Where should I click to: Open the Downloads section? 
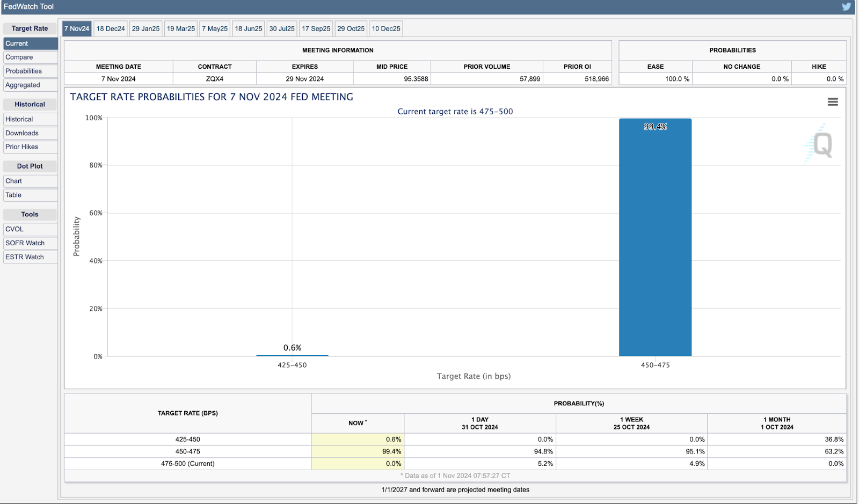[30, 133]
